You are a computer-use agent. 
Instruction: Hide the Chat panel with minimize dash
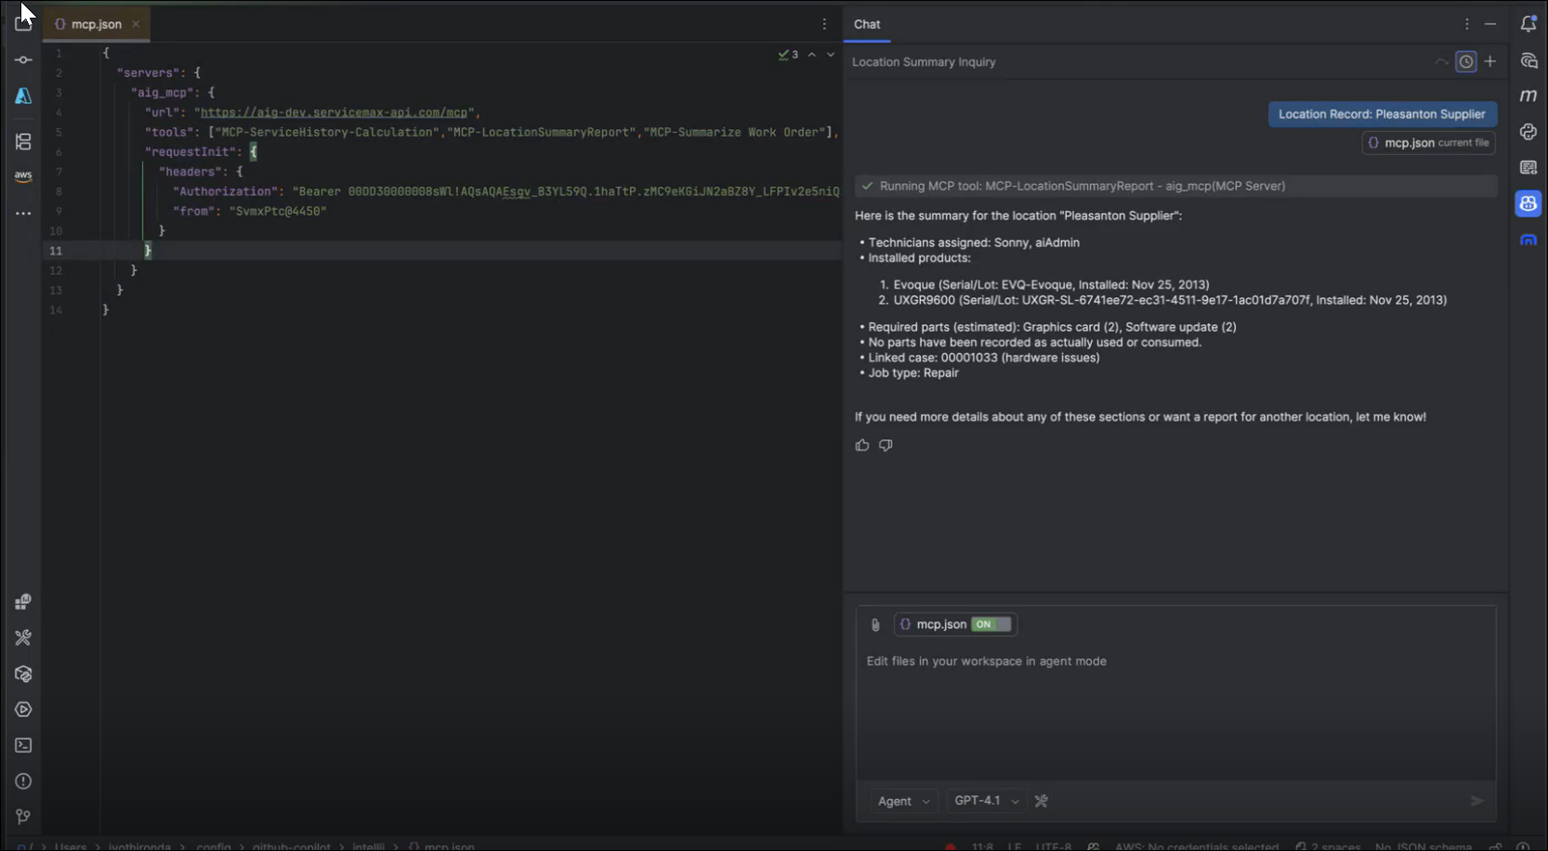pyautogui.click(x=1490, y=24)
